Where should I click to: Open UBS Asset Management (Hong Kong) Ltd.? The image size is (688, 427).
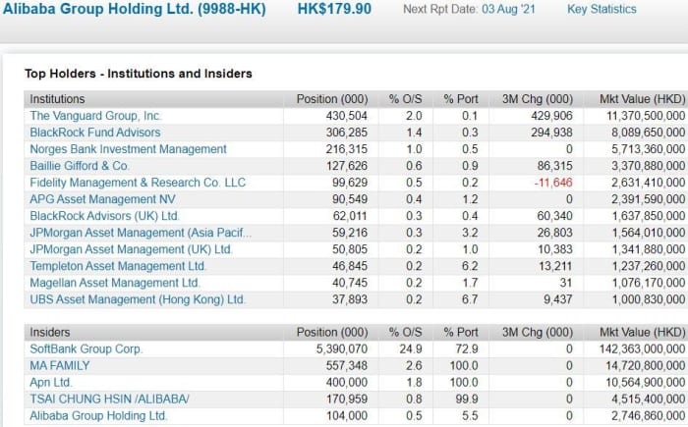pyautogui.click(x=138, y=299)
